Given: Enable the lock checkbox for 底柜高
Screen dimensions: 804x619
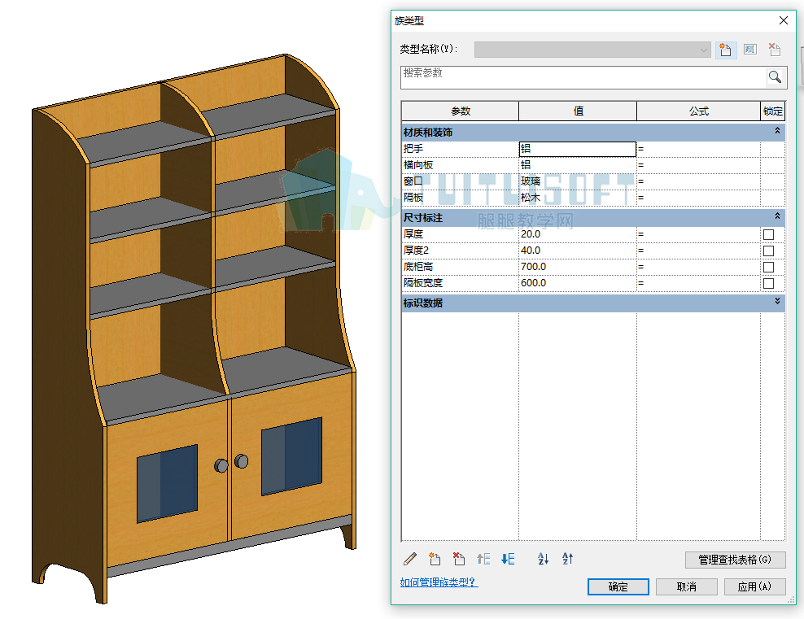Looking at the screenshot, I should click(x=768, y=268).
